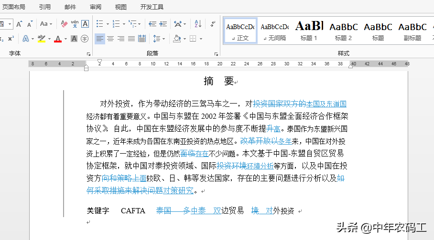434x240 pixels.
Task: Click the first-line indent marker on ruler
Action: 99,61
